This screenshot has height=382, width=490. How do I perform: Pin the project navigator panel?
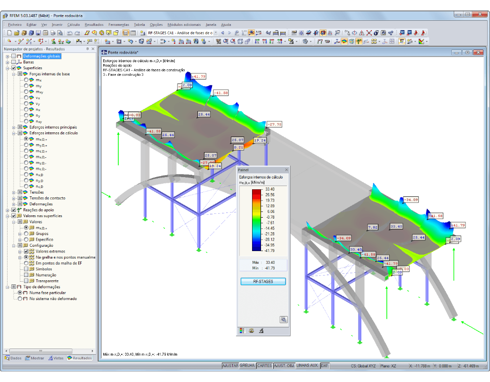[x=88, y=49]
